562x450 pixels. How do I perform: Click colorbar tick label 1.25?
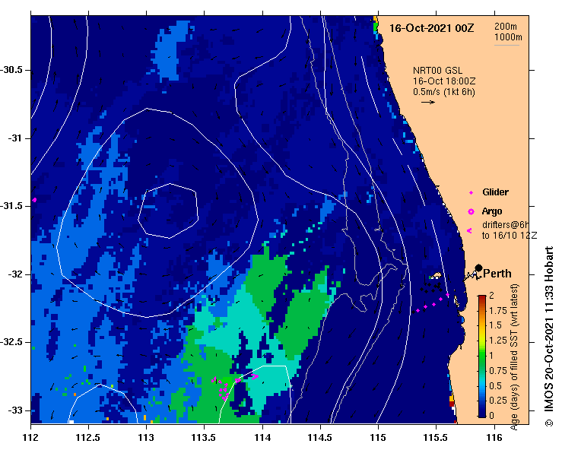pos(498,341)
